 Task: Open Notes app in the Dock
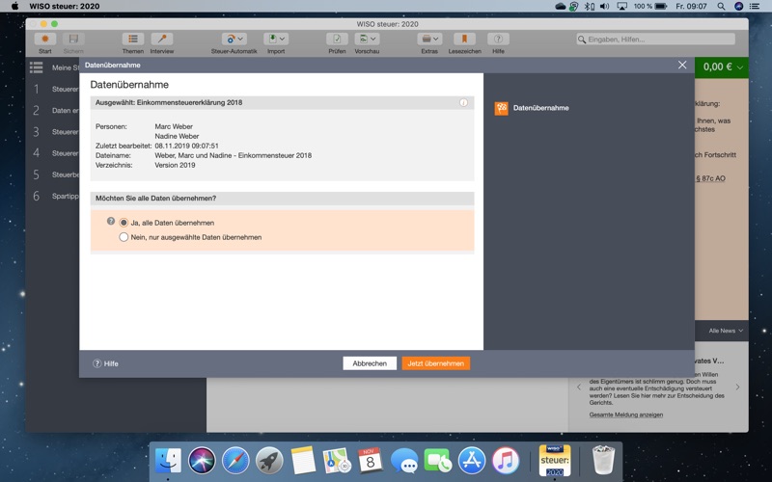click(303, 461)
